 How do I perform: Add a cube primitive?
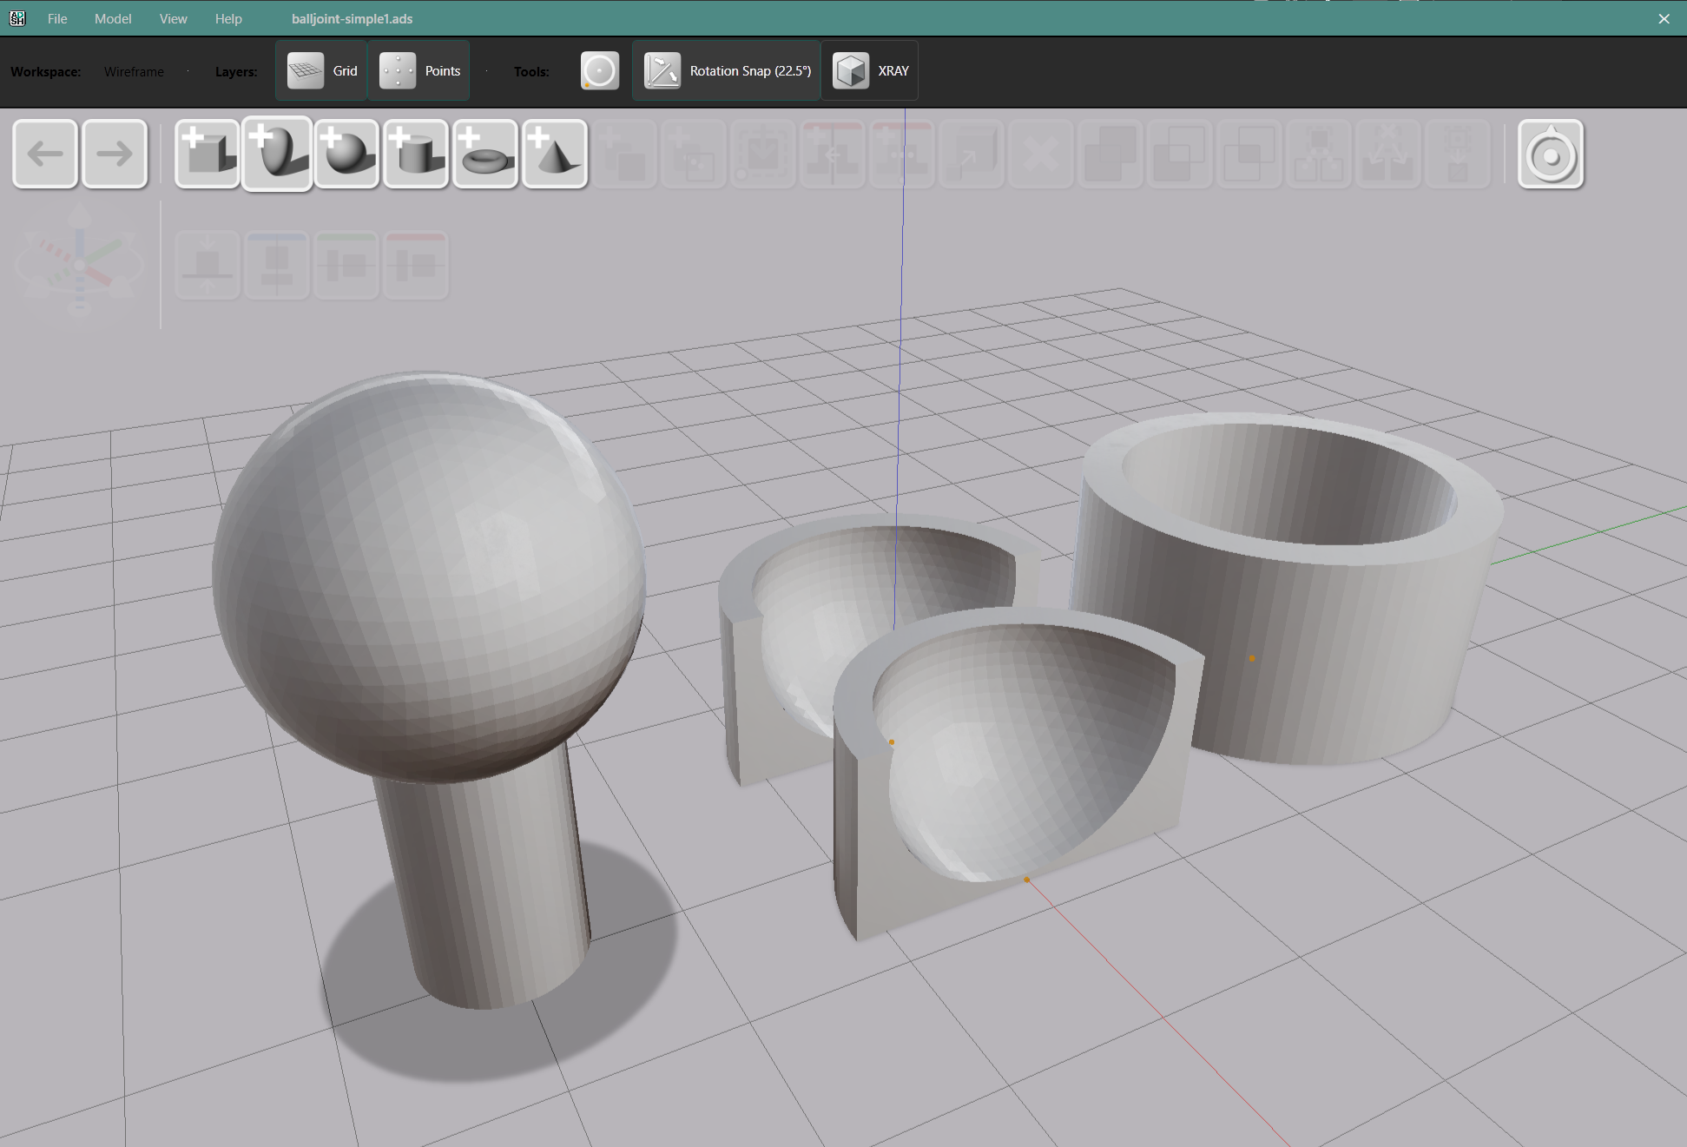[208, 154]
